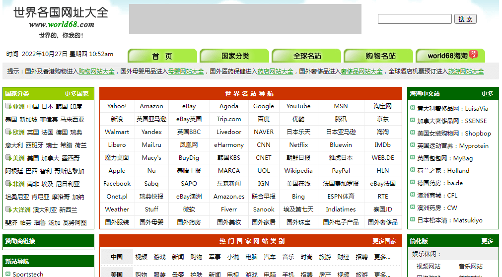Click the bullet icon beside CFL
The width and height of the screenshot is (502, 277).
pyautogui.click(x=413, y=195)
